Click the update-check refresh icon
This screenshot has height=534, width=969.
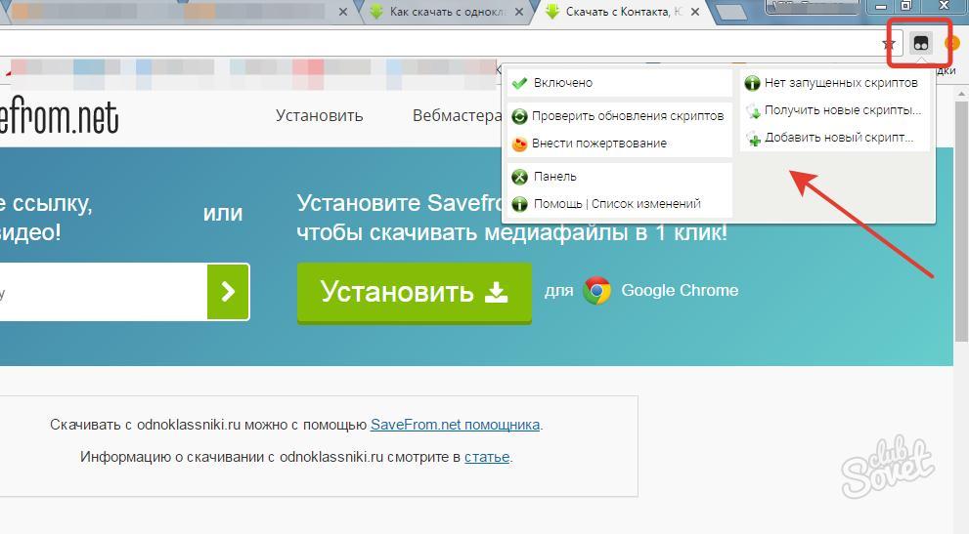pos(520,116)
